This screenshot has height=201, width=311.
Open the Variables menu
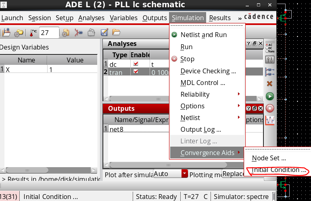[123, 18]
